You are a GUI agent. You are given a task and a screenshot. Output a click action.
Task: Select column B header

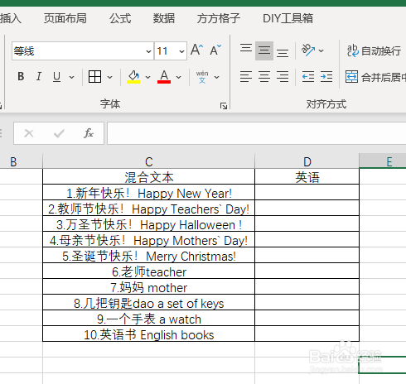pos(22,161)
